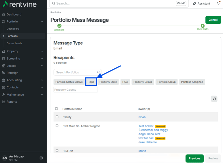
Task: Open Rentsign from the sidebar
Action: (x=12, y=73)
